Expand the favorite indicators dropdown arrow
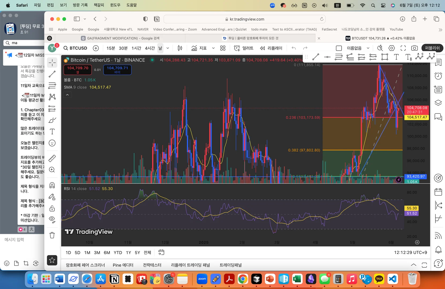 point(213,48)
